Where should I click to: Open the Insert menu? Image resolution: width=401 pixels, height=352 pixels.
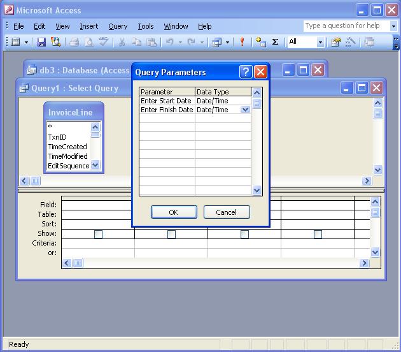tap(88, 26)
